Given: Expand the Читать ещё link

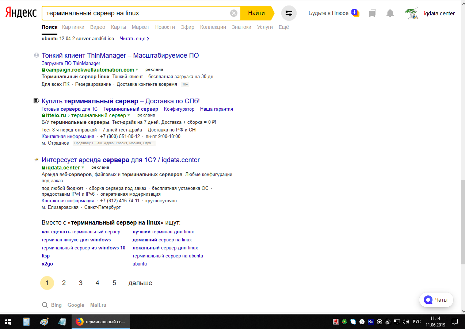Looking at the screenshot, I should pyautogui.click(x=134, y=39).
